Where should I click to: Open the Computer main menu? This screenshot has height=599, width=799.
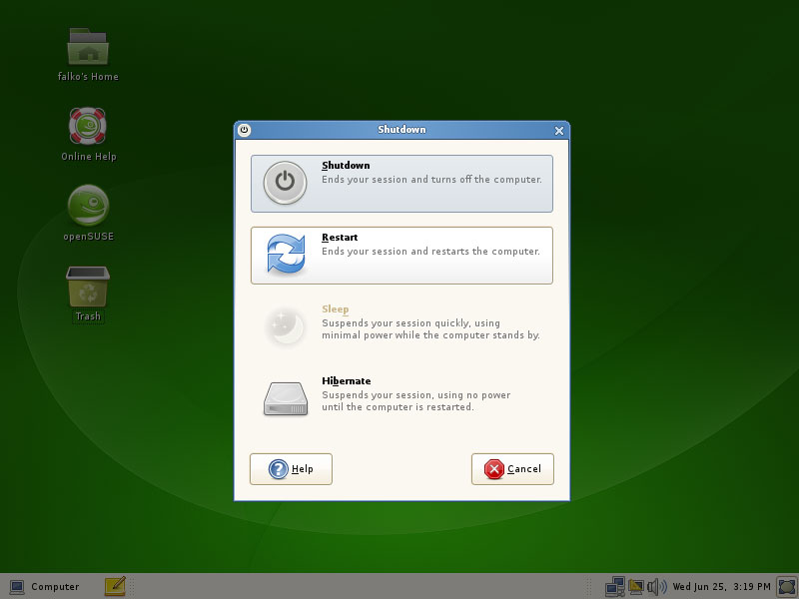(45, 587)
